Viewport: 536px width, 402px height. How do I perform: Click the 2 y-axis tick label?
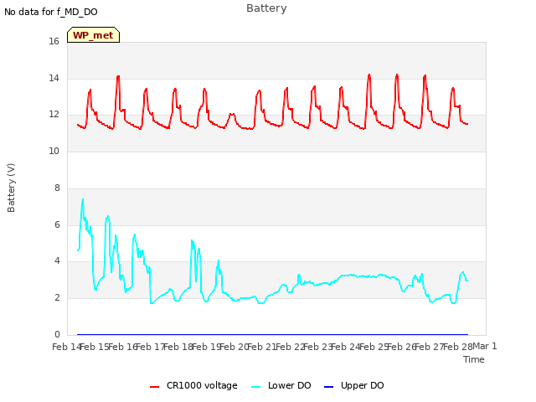[57, 298]
